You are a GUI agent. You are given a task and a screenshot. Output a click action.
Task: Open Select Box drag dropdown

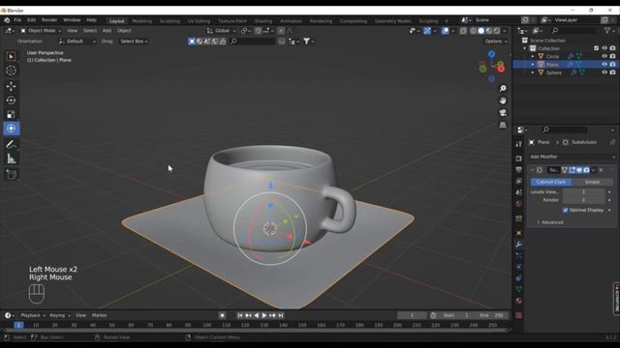[134, 42]
